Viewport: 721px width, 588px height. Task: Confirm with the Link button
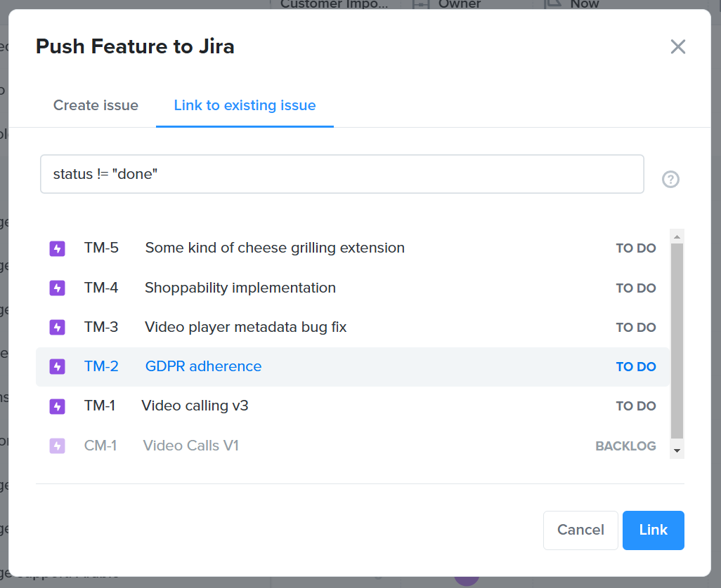point(653,530)
